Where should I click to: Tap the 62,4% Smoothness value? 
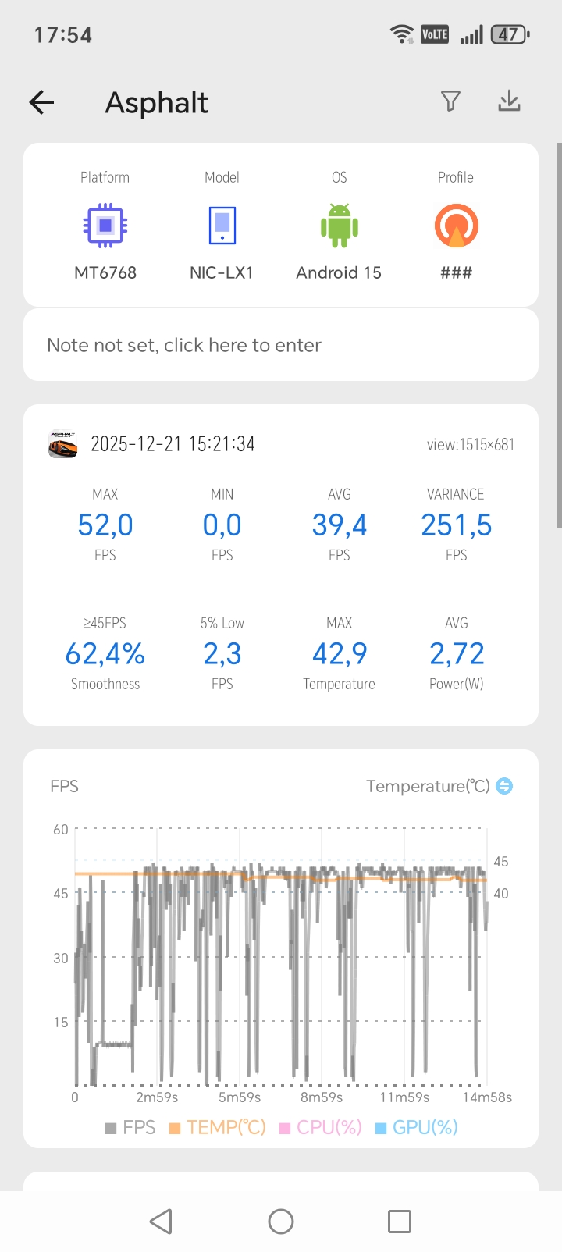pyautogui.click(x=105, y=654)
